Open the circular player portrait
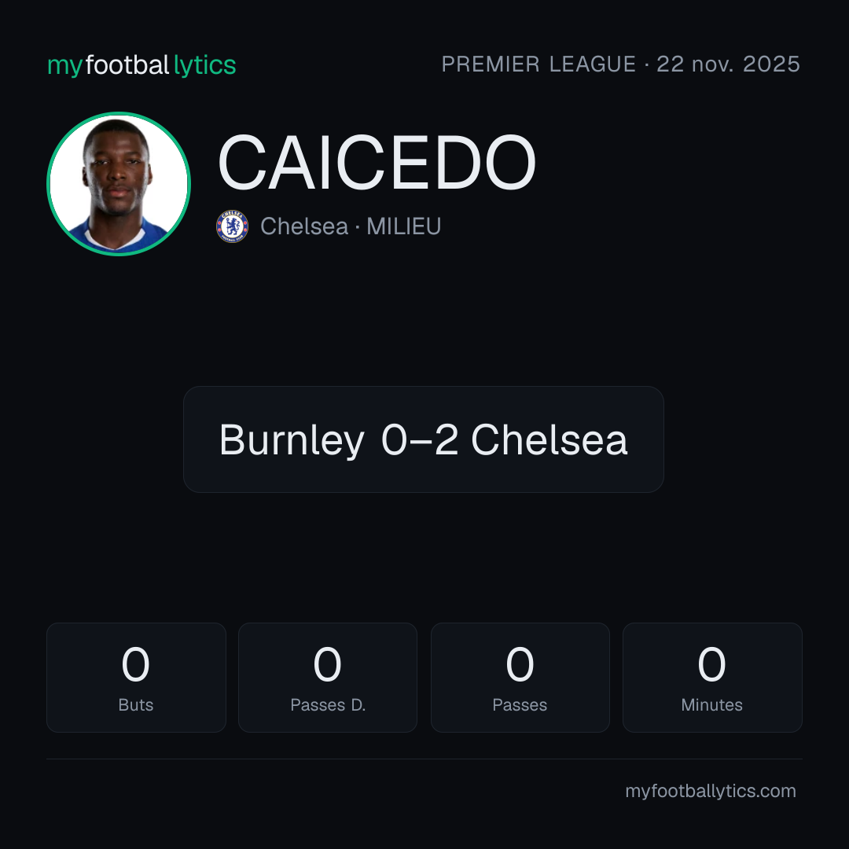 coord(119,183)
